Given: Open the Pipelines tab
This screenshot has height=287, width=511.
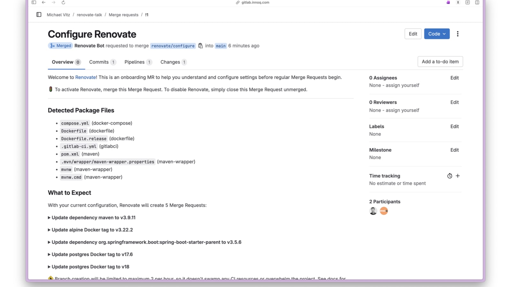Looking at the screenshot, I should coord(138,62).
